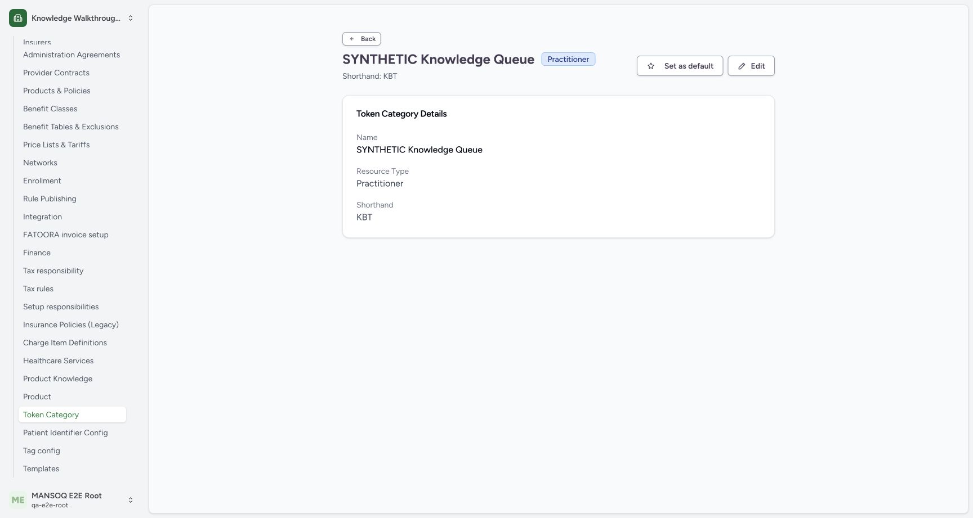Click the pencil icon on Edit
Viewport: 973px width, 518px height.
pyautogui.click(x=742, y=66)
